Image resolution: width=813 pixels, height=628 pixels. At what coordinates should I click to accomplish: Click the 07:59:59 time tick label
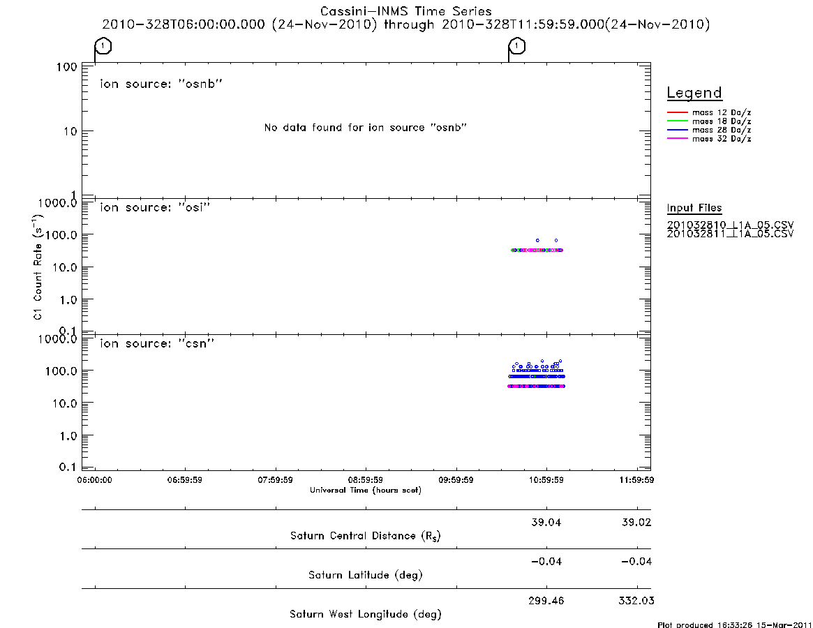pyautogui.click(x=276, y=480)
